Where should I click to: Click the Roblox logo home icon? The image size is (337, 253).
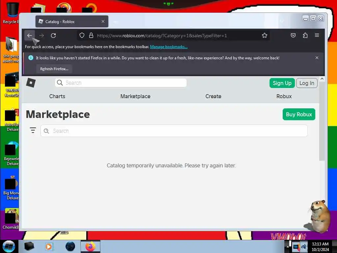[x=31, y=83]
